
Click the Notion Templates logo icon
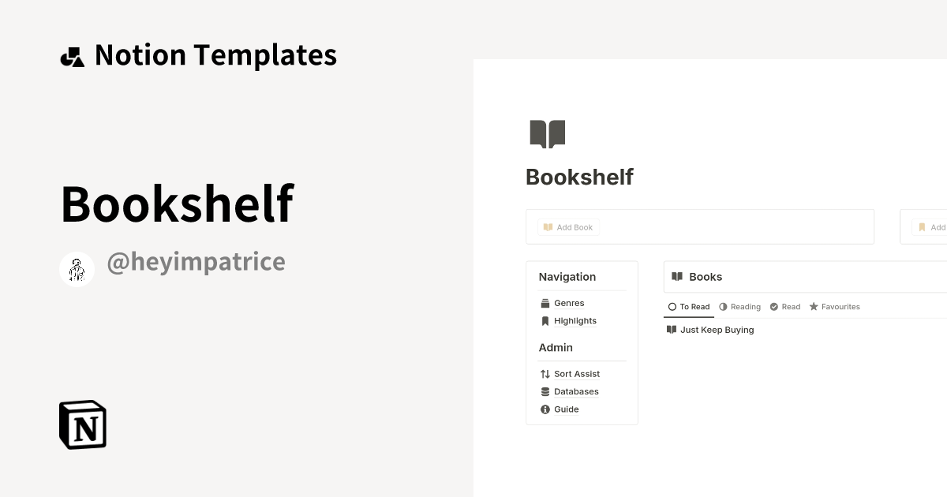[72, 55]
